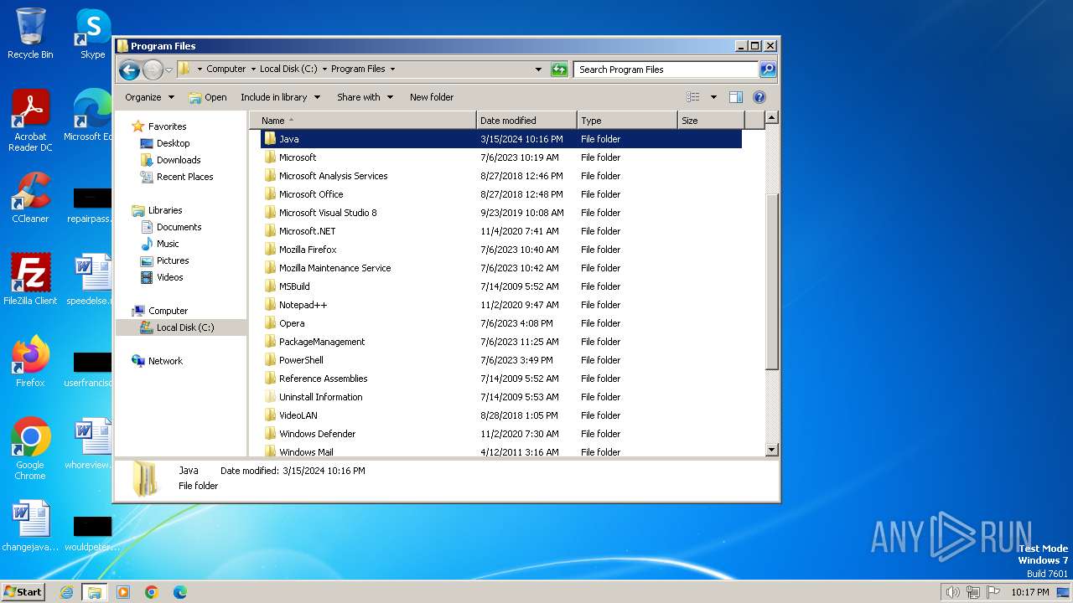The image size is (1073, 603).
Task: Sort by Date modified column
Action: point(526,121)
